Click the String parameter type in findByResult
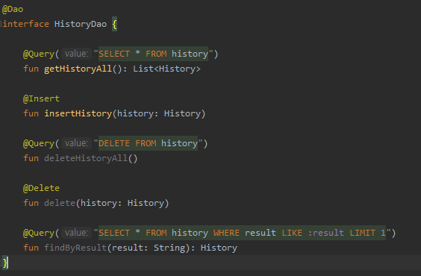421x276 pixels. pos(169,248)
